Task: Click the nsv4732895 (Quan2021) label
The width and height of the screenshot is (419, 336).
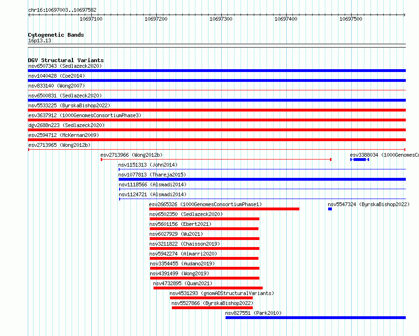Action: [x=183, y=283]
